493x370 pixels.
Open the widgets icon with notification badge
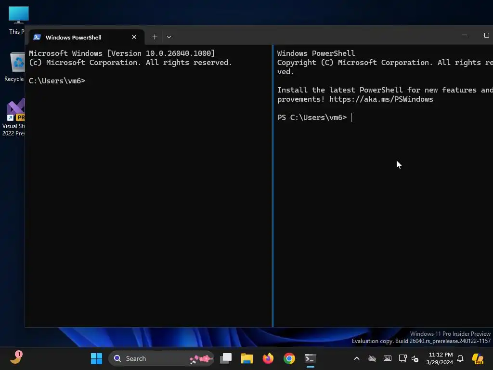16,358
